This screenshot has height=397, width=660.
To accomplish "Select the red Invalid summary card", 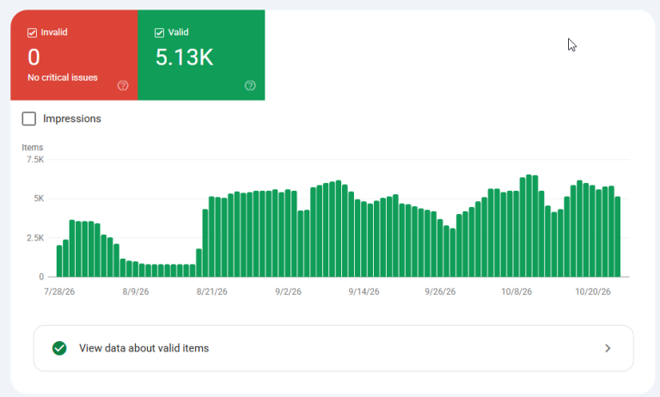I will (x=74, y=55).
